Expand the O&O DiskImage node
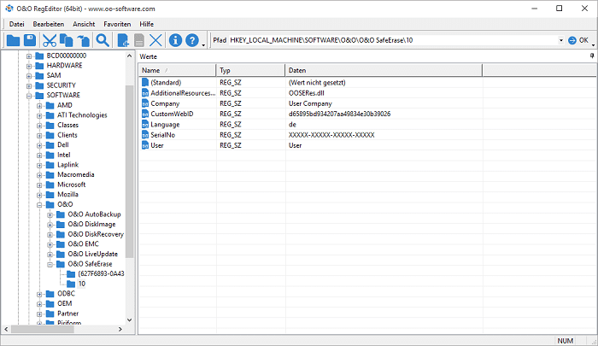Viewport: 598px width, 346px height. coord(50,225)
